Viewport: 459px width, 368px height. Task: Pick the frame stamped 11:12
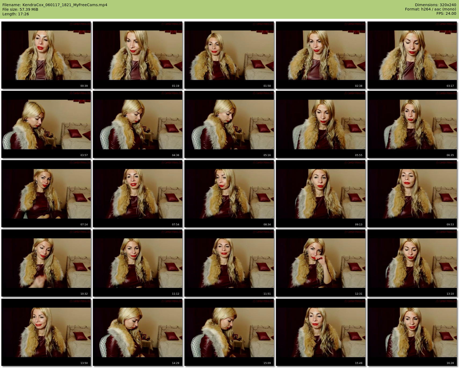click(x=138, y=263)
